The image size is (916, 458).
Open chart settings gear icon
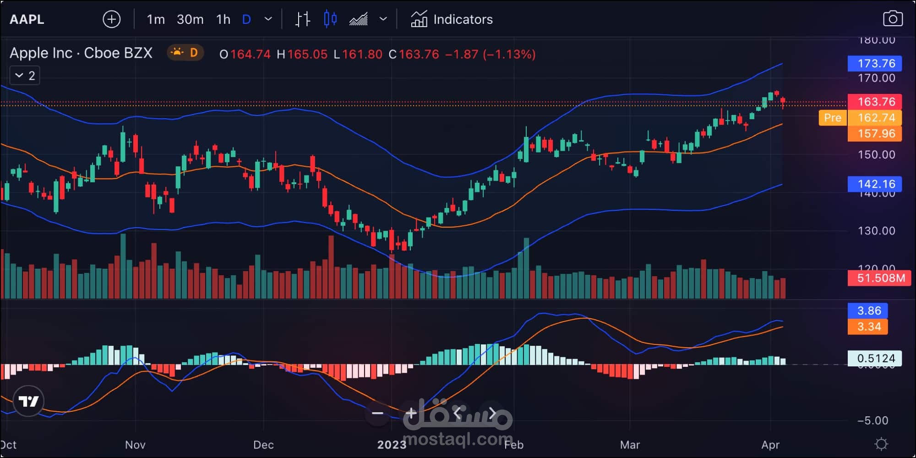pos(881,444)
